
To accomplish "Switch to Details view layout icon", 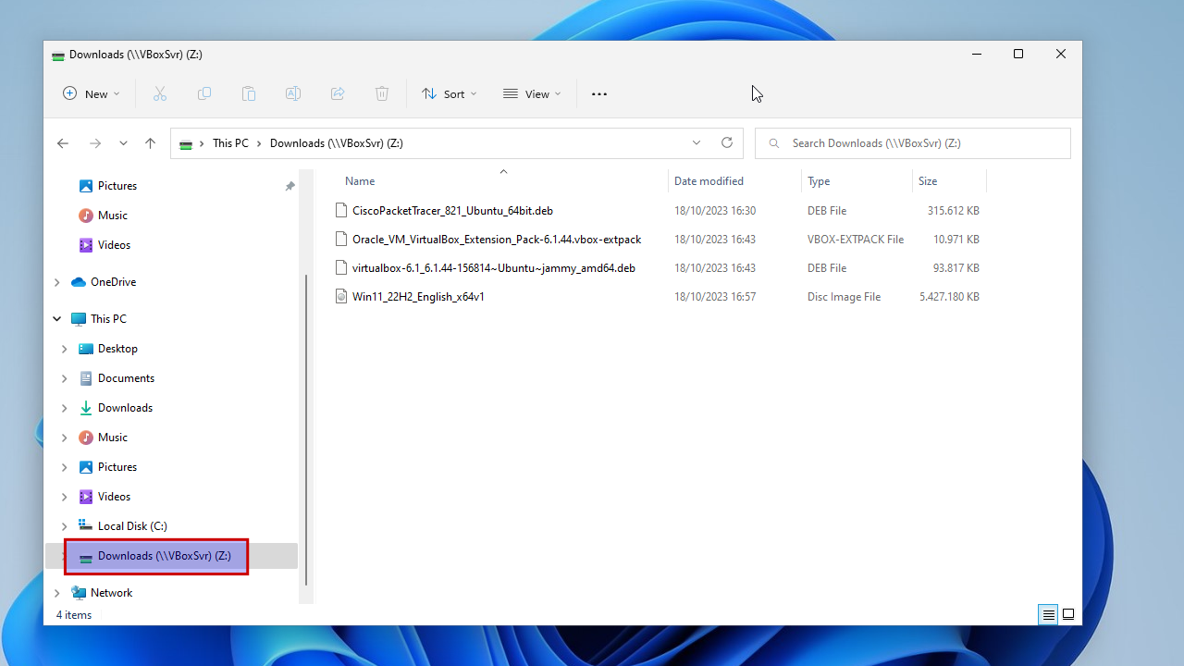I will tap(1048, 614).
